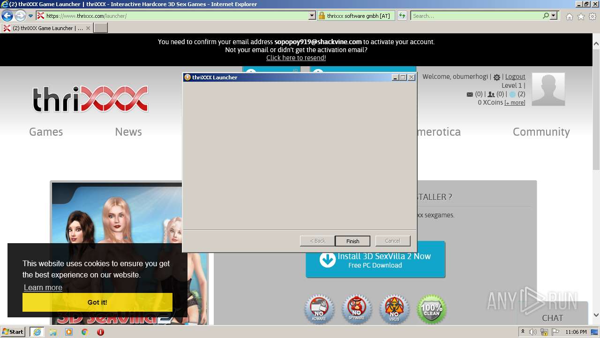Click the Back button in the launcher dialog
This screenshot has width=600, height=338.
click(317, 241)
